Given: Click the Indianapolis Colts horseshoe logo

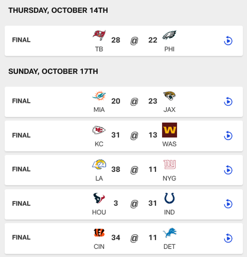Looking at the screenshot, I should [169, 198].
